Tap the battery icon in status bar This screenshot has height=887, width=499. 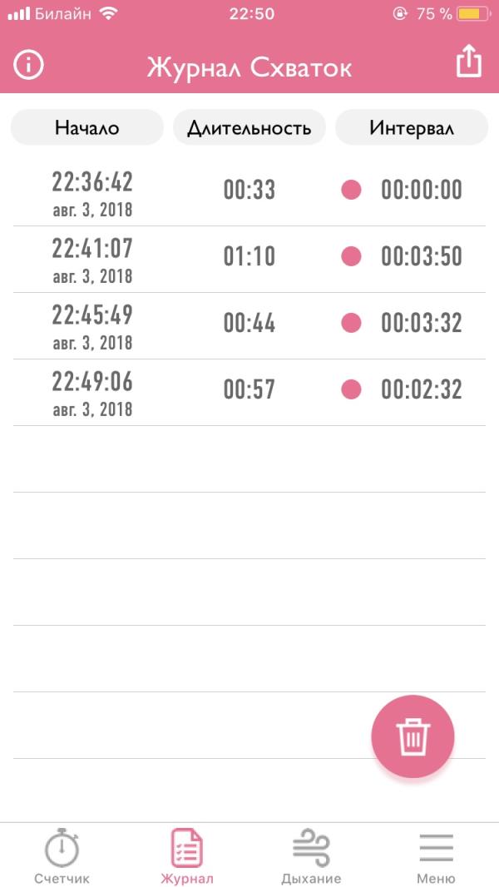click(473, 14)
